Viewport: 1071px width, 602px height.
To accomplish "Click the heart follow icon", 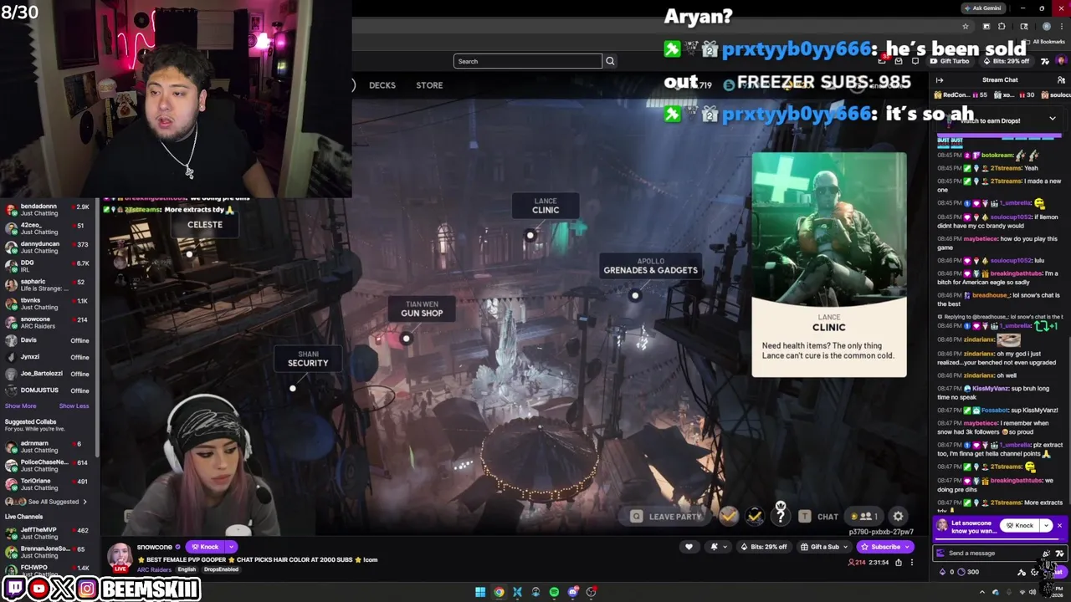I will point(689,547).
